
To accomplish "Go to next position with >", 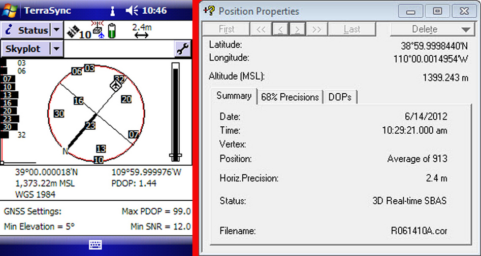I will pos(297,29).
